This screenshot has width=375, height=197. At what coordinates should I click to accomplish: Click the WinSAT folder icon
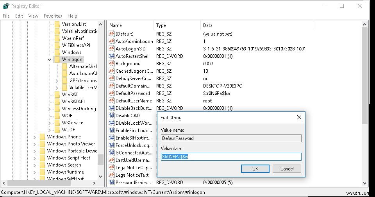[57, 95]
